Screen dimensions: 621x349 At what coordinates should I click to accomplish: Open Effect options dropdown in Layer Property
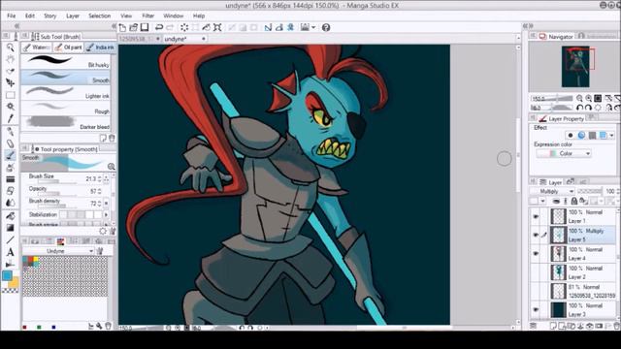tap(611, 136)
